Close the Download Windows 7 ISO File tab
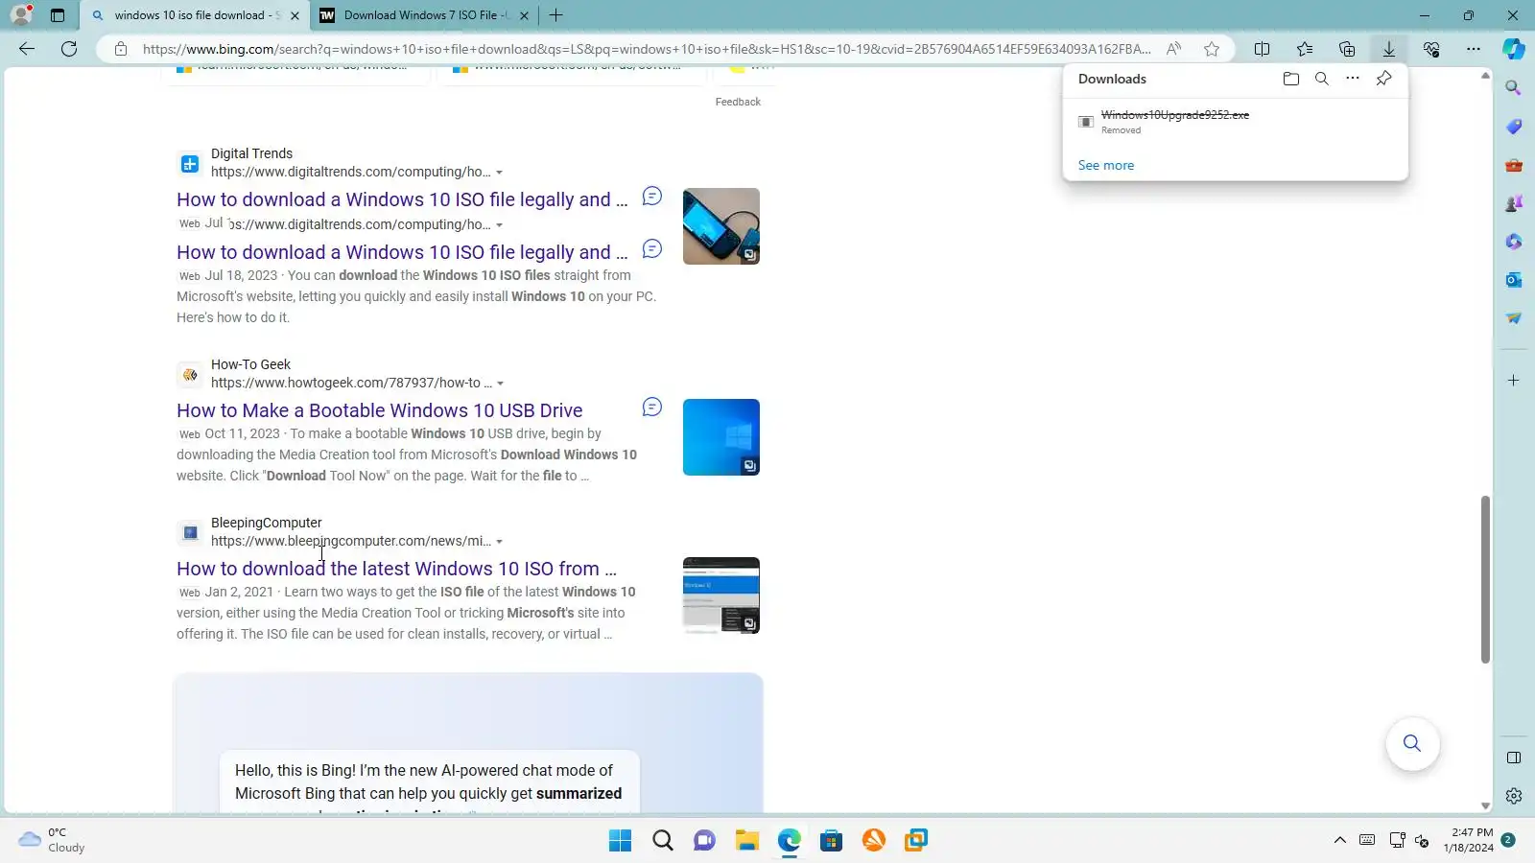 (524, 15)
